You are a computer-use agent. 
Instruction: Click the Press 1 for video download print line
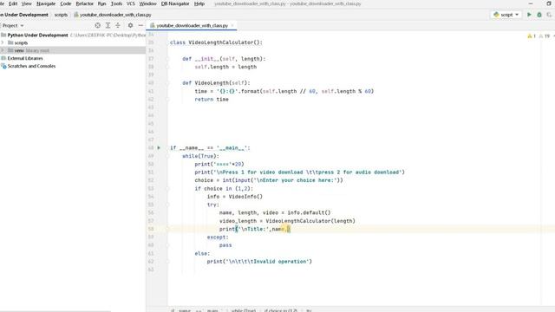point(299,172)
